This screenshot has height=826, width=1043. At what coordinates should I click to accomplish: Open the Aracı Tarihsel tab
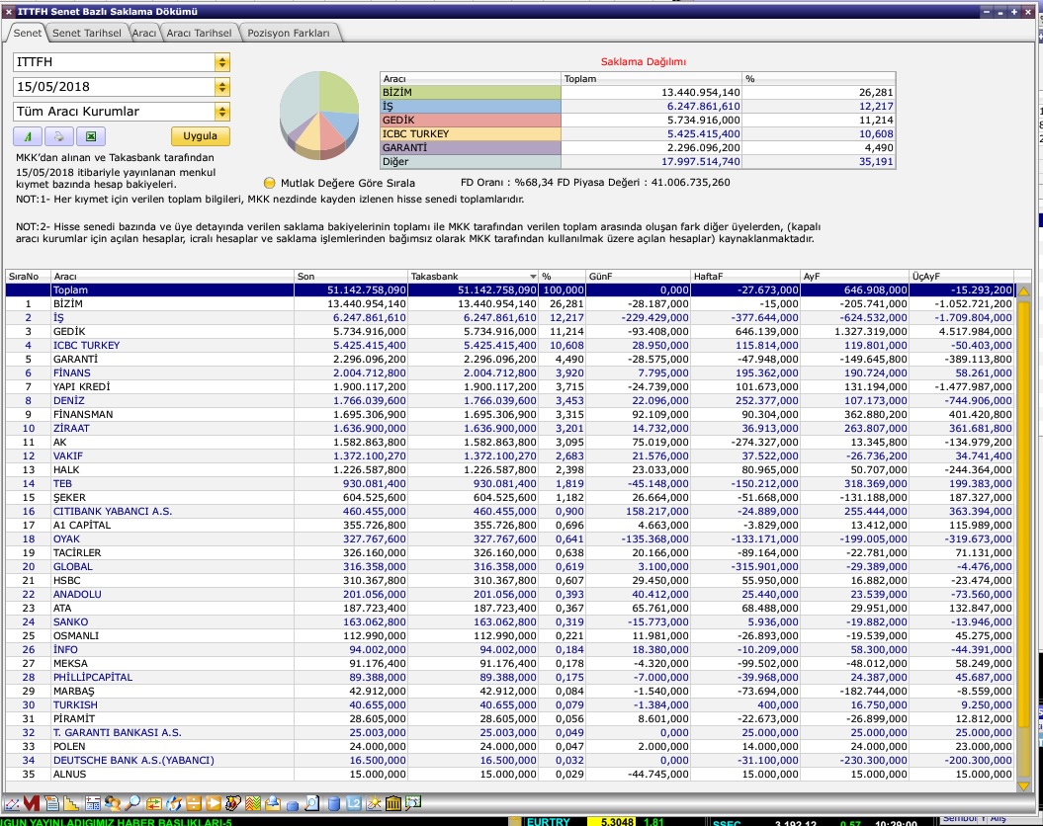point(199,33)
